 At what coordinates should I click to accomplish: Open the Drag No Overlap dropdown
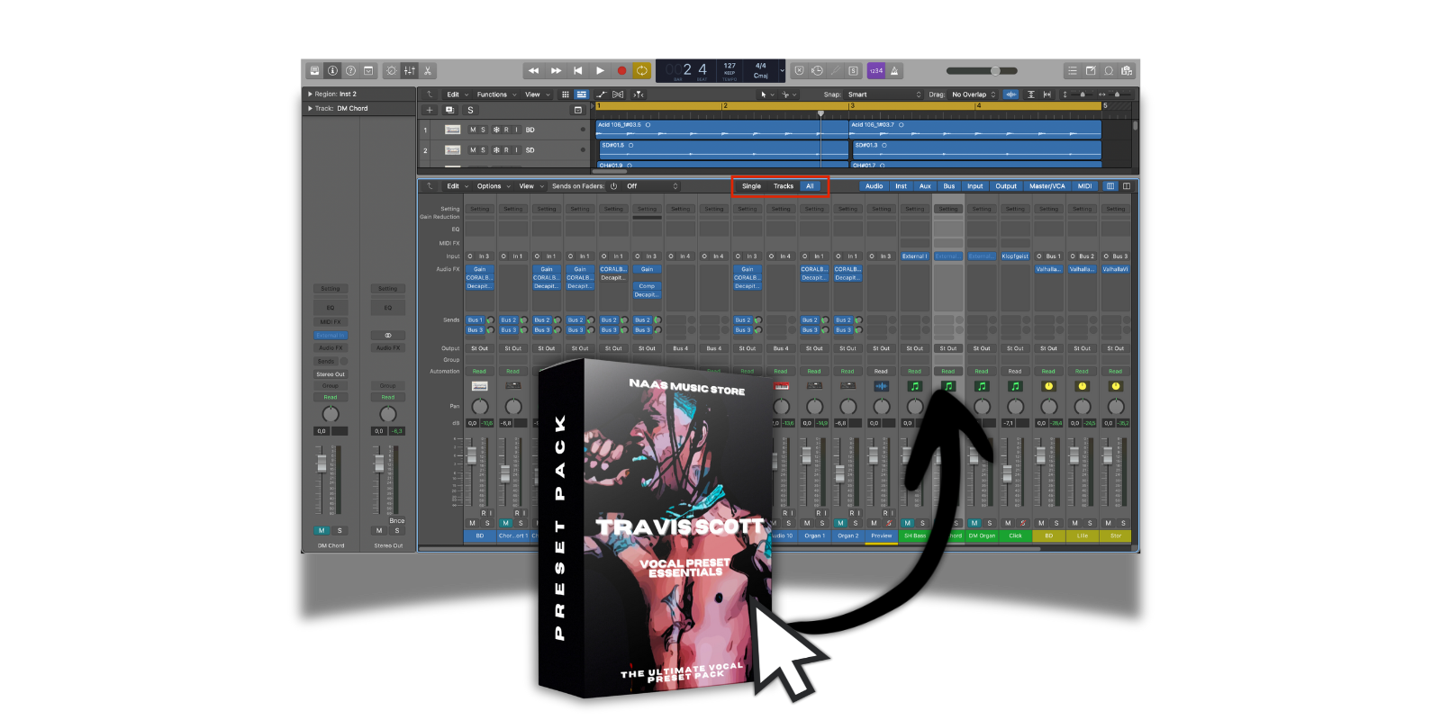pyautogui.click(x=974, y=94)
